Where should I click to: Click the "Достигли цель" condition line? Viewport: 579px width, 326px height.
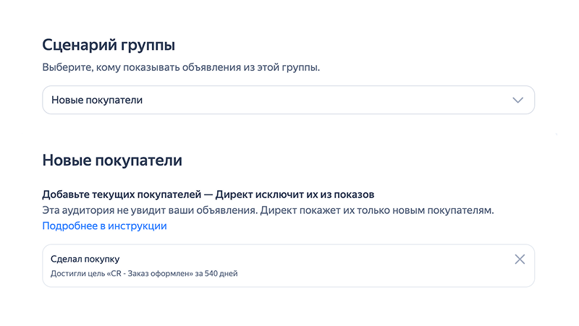click(x=80, y=274)
